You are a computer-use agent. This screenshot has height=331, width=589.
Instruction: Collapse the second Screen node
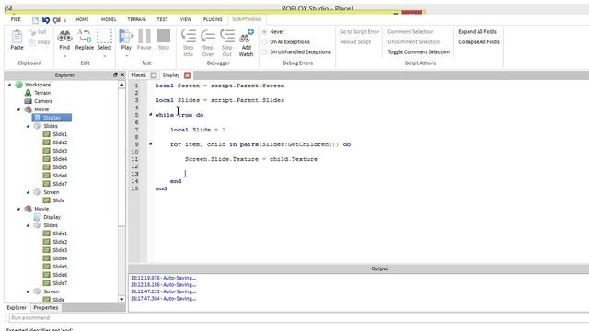[28, 291]
